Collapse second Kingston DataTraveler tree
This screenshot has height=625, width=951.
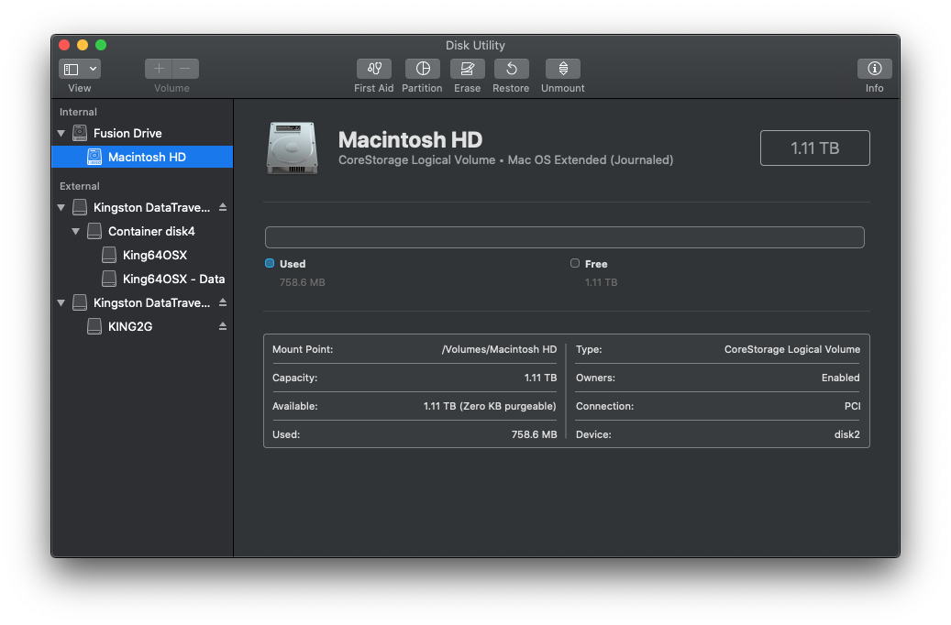point(61,302)
